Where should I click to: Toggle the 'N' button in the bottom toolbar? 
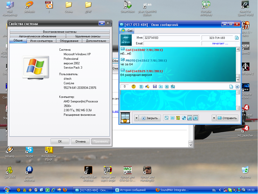pyautogui.click(x=196, y=118)
